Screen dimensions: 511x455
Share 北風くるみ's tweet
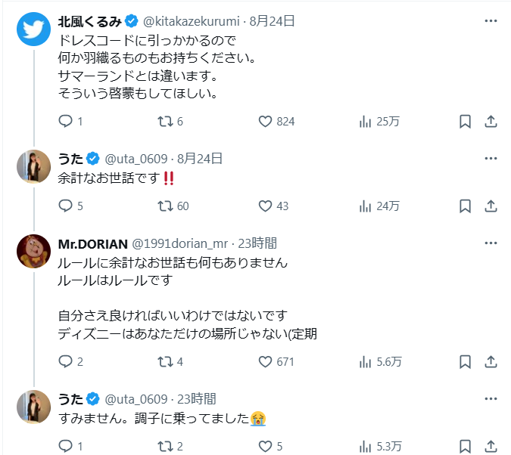491,121
